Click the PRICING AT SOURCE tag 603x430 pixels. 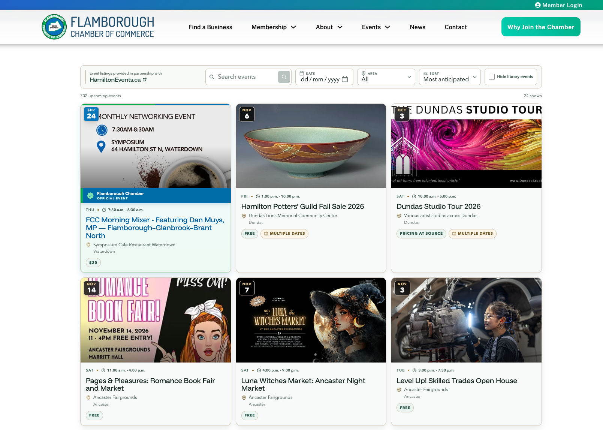(x=421, y=234)
